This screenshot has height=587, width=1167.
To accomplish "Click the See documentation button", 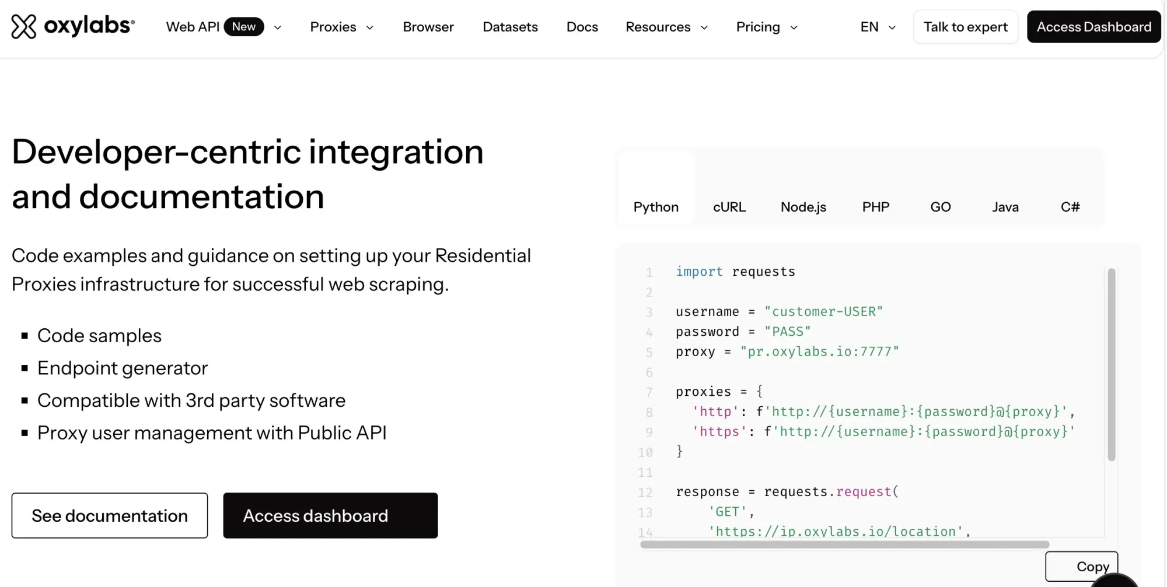I will 110,515.
